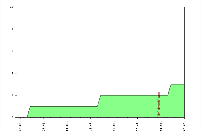Click the x-axis label 18.07.
The height and width of the screenshot is (134, 201).
(x=114, y=126)
